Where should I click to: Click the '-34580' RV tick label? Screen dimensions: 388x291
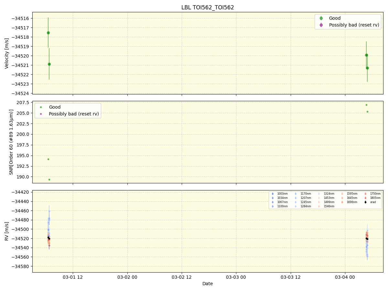20,266
